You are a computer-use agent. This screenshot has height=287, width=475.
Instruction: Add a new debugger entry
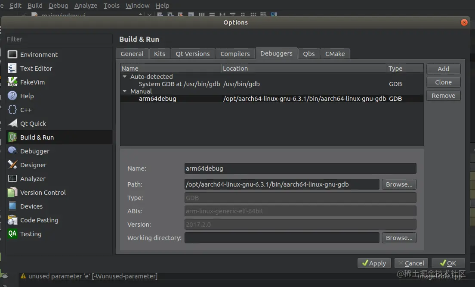point(444,69)
